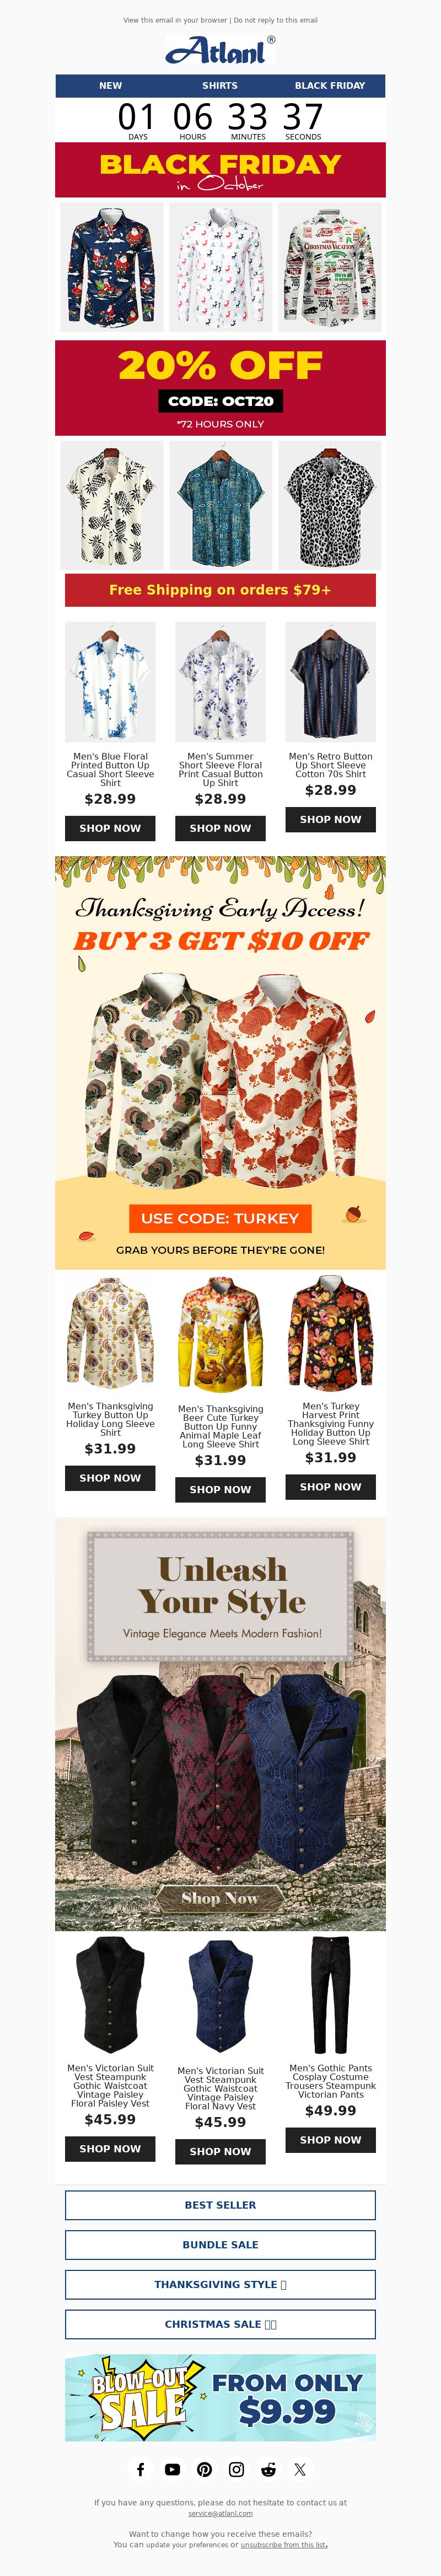Visit the Pinterest icon link
Image resolution: width=441 pixels, height=2576 pixels.
205,2469
